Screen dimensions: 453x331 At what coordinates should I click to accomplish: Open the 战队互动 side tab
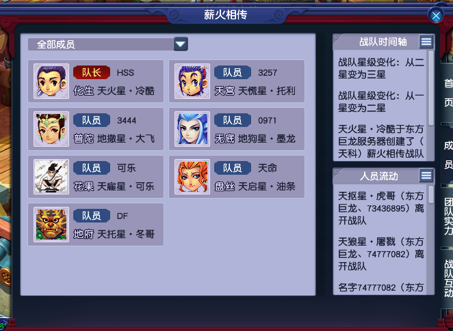click(448, 278)
